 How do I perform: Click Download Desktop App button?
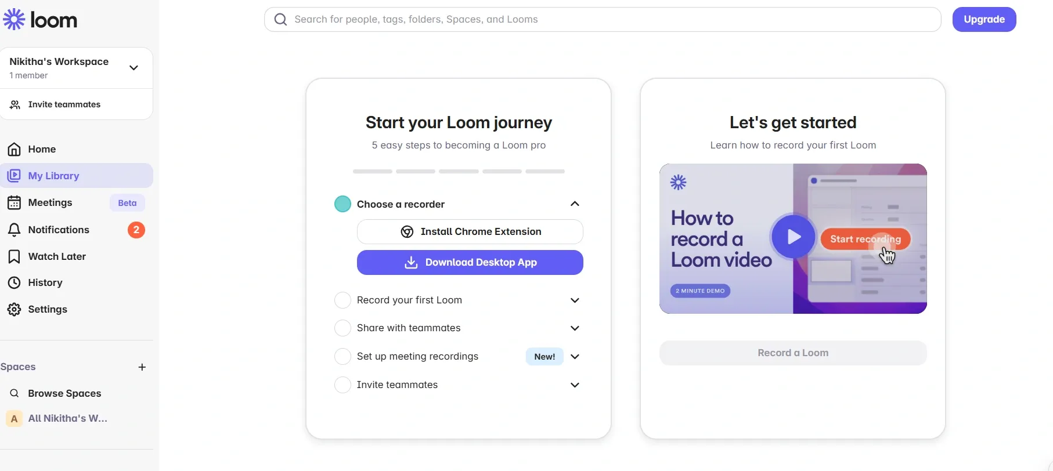pyautogui.click(x=470, y=263)
